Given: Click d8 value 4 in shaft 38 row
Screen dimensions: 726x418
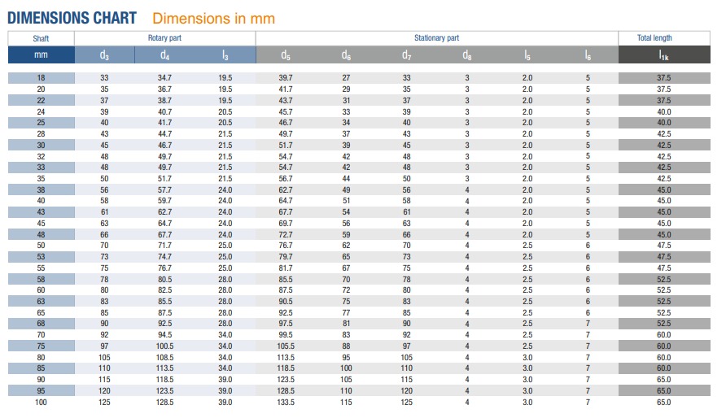Looking at the screenshot, I should (466, 190).
